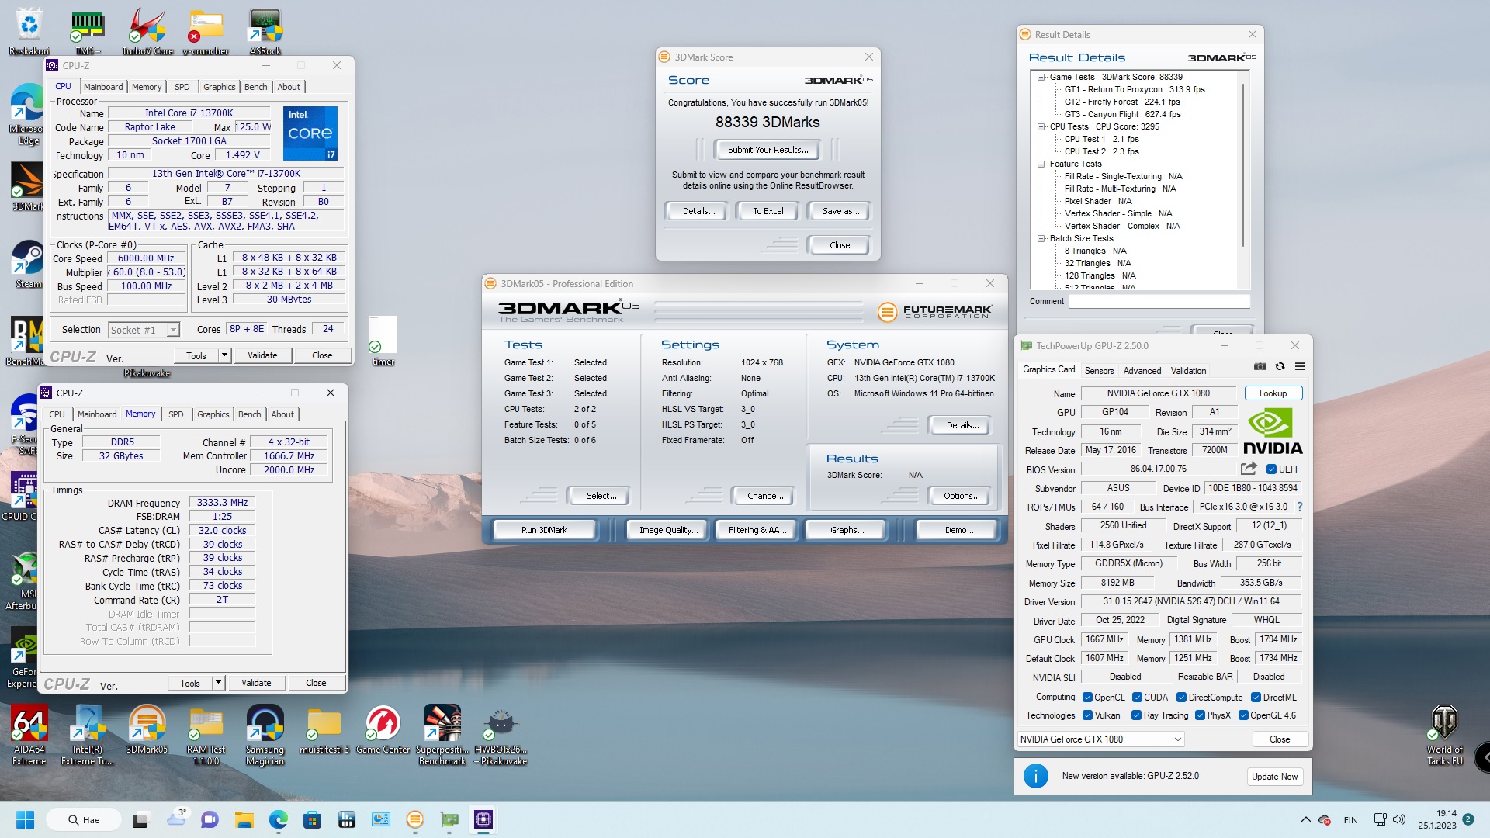This screenshot has height=838, width=1490.
Task: Toggle the CUDA checkbox
Action: point(1137,697)
